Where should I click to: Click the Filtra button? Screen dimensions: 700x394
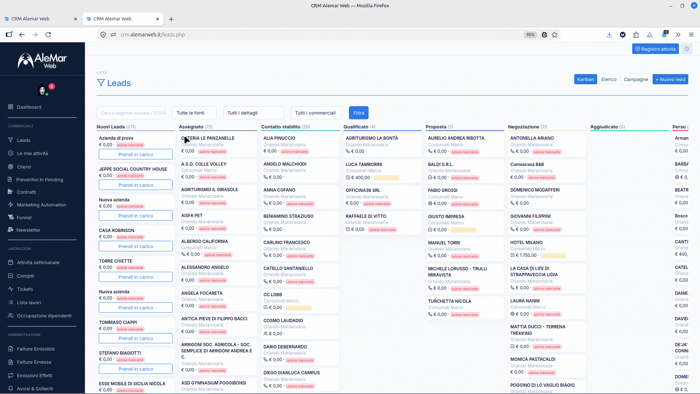tap(359, 113)
